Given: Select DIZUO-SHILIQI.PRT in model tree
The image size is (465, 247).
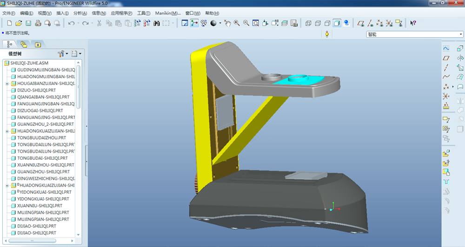Looking at the screenshot, I should pyautogui.click(x=36, y=91).
